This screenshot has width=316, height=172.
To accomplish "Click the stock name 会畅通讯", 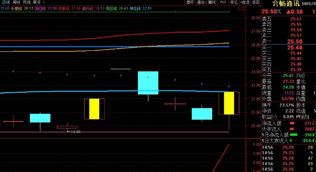I will pos(286,3).
